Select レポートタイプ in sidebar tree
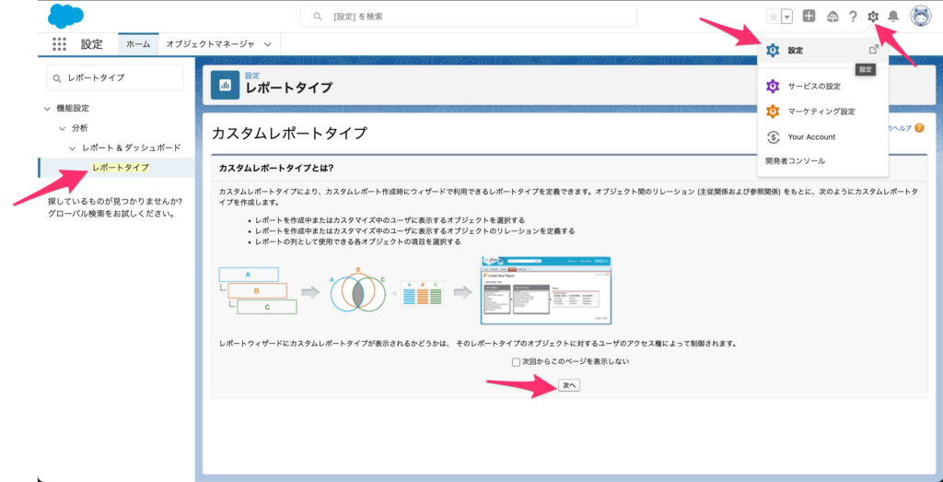Image resolution: width=943 pixels, height=482 pixels. coord(121,168)
